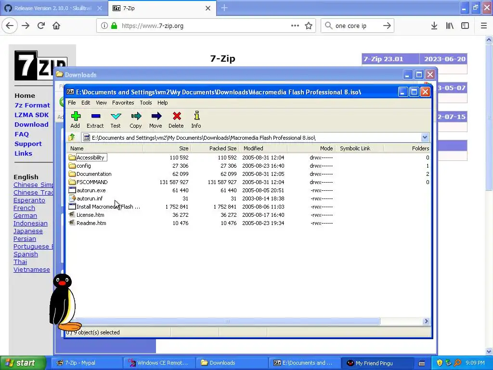Click the Delete toolbar icon
Viewport: 493px width, 370px height.
click(x=177, y=116)
